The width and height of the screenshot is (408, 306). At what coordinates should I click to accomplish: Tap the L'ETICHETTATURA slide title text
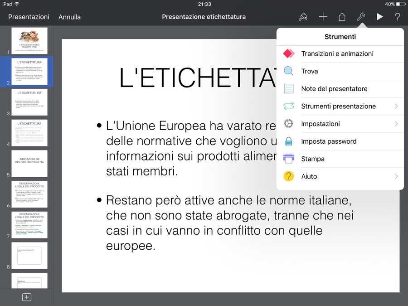(198, 78)
